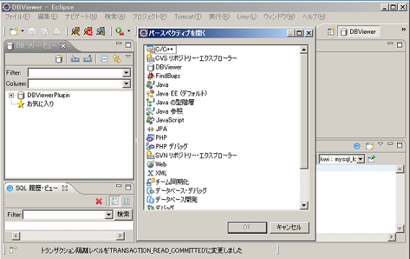410x259 pixels.
Task: Select the チーム同期化 perspective
Action: click(168, 182)
